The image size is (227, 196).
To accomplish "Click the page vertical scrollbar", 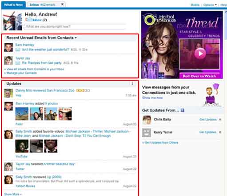I will (x=226, y=25).
